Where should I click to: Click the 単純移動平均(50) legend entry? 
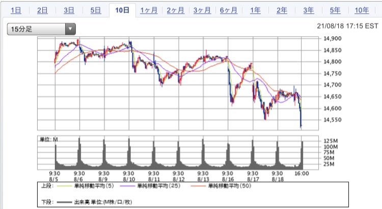tap(230, 186)
